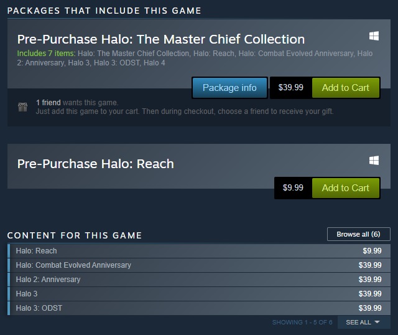This screenshot has height=335, width=398.
Task: Click Windows icon on Halo: Reach package
Action: [374, 161]
